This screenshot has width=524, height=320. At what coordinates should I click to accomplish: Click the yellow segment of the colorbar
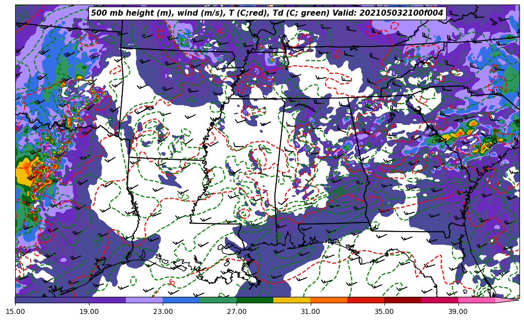292,300
